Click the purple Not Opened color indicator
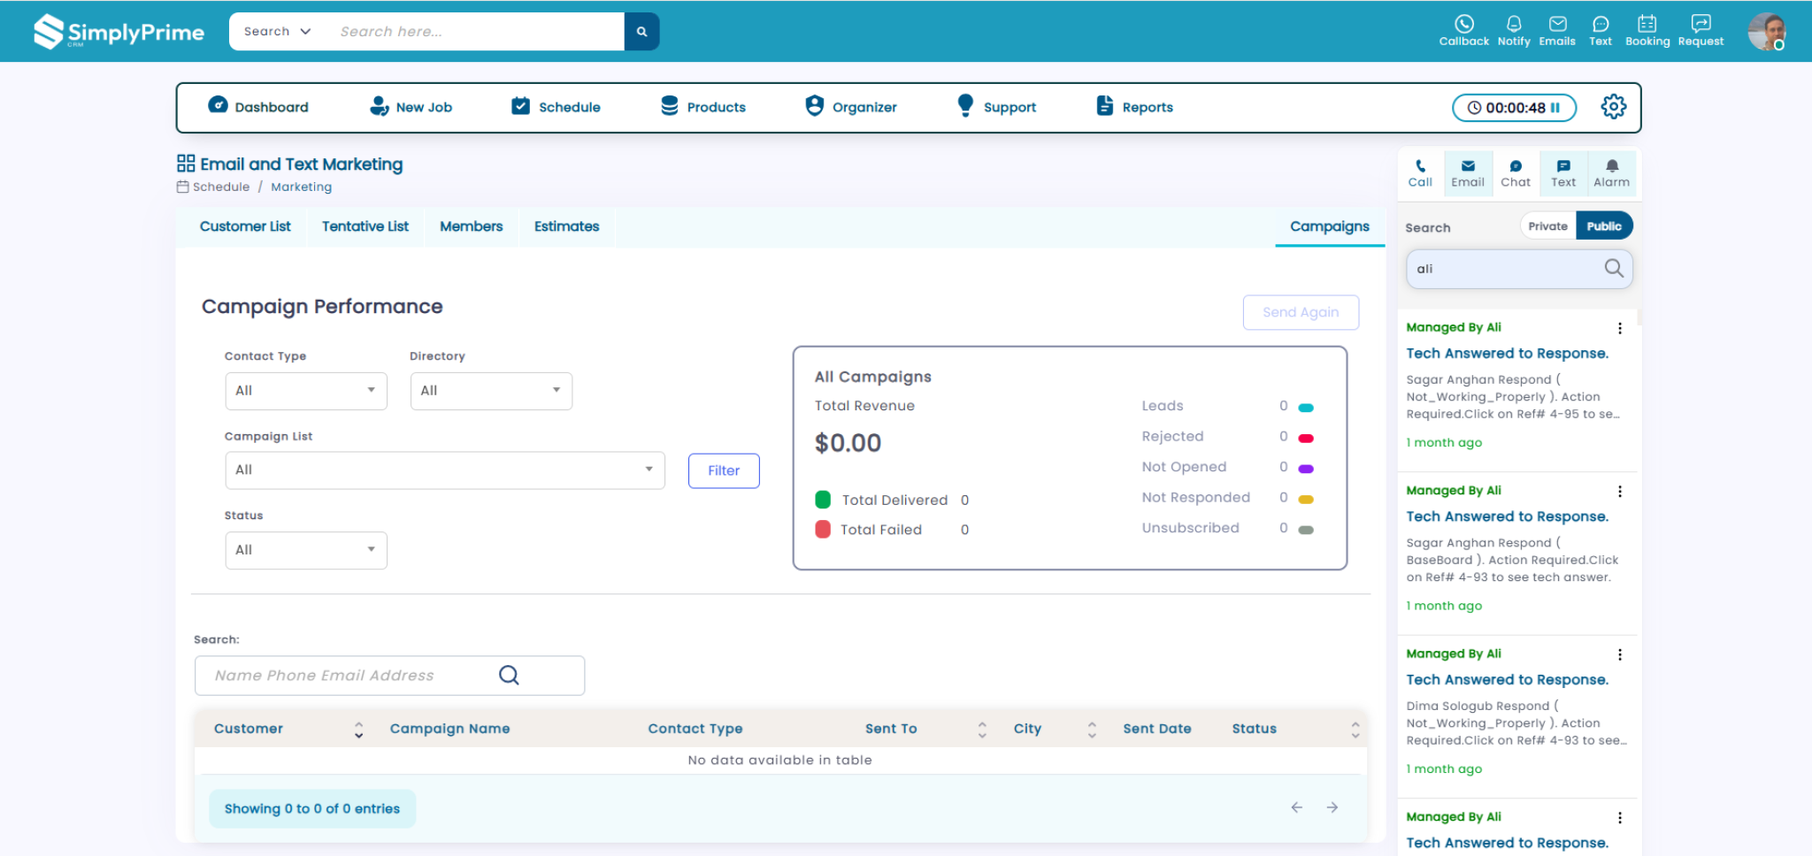The width and height of the screenshot is (1812, 856). (1306, 469)
